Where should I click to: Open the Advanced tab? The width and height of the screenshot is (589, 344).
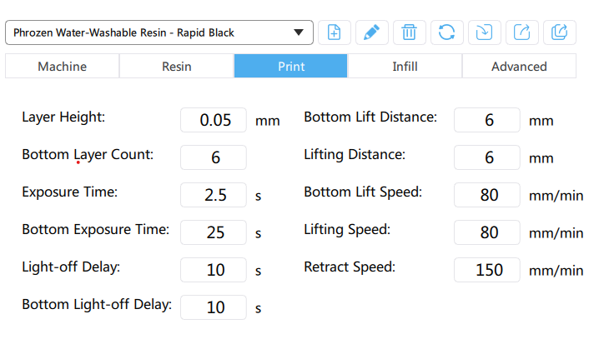[519, 67]
